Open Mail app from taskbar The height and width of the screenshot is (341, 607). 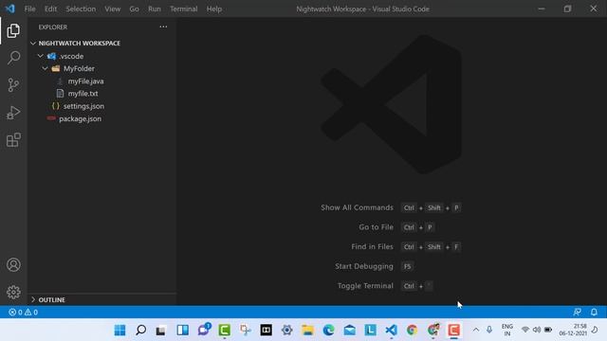(350, 331)
